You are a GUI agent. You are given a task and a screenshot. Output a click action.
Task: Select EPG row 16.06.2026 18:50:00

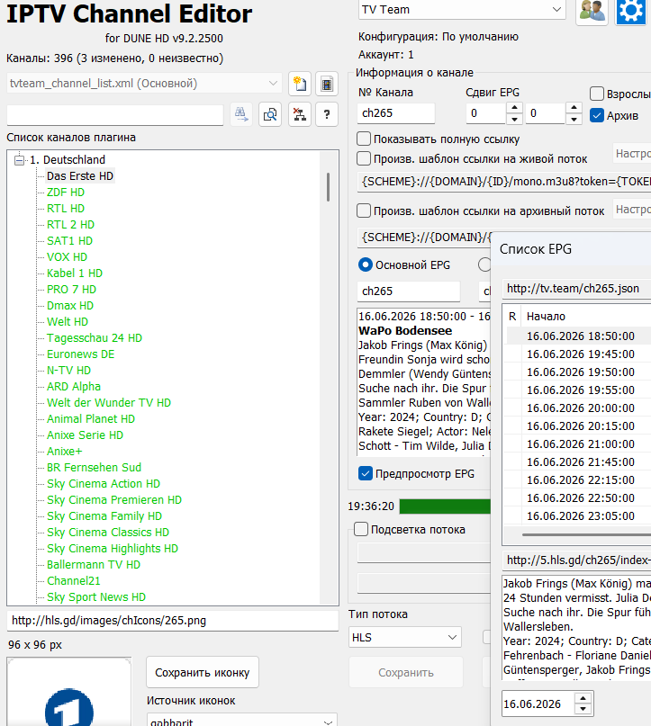pyautogui.click(x=579, y=336)
